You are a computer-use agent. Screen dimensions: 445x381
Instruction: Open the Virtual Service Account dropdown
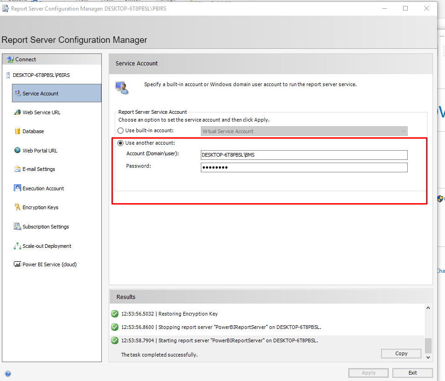pos(304,131)
